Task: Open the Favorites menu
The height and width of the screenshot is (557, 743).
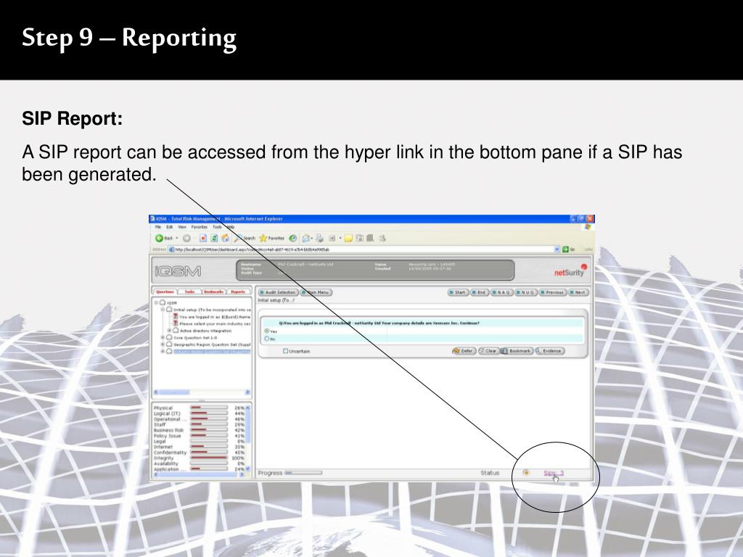Action: tap(199, 227)
